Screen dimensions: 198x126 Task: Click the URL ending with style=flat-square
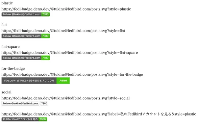pyautogui.click(x=70, y=53)
